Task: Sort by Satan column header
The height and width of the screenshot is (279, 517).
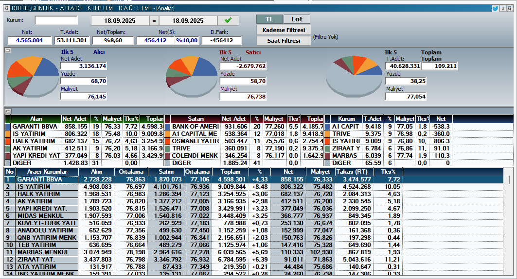Action: pyautogui.click(x=196, y=119)
